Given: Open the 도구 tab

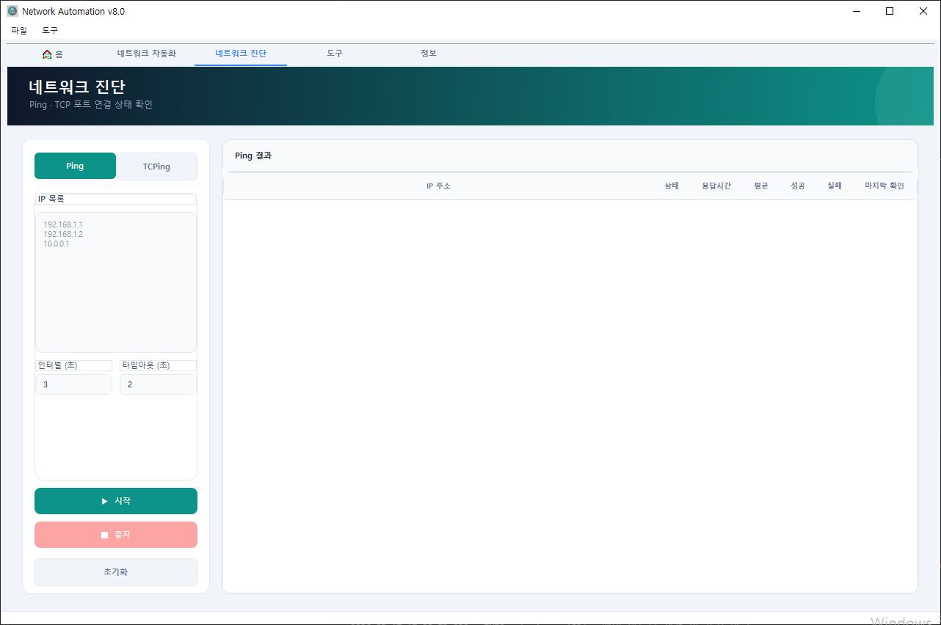Looking at the screenshot, I should coord(335,54).
